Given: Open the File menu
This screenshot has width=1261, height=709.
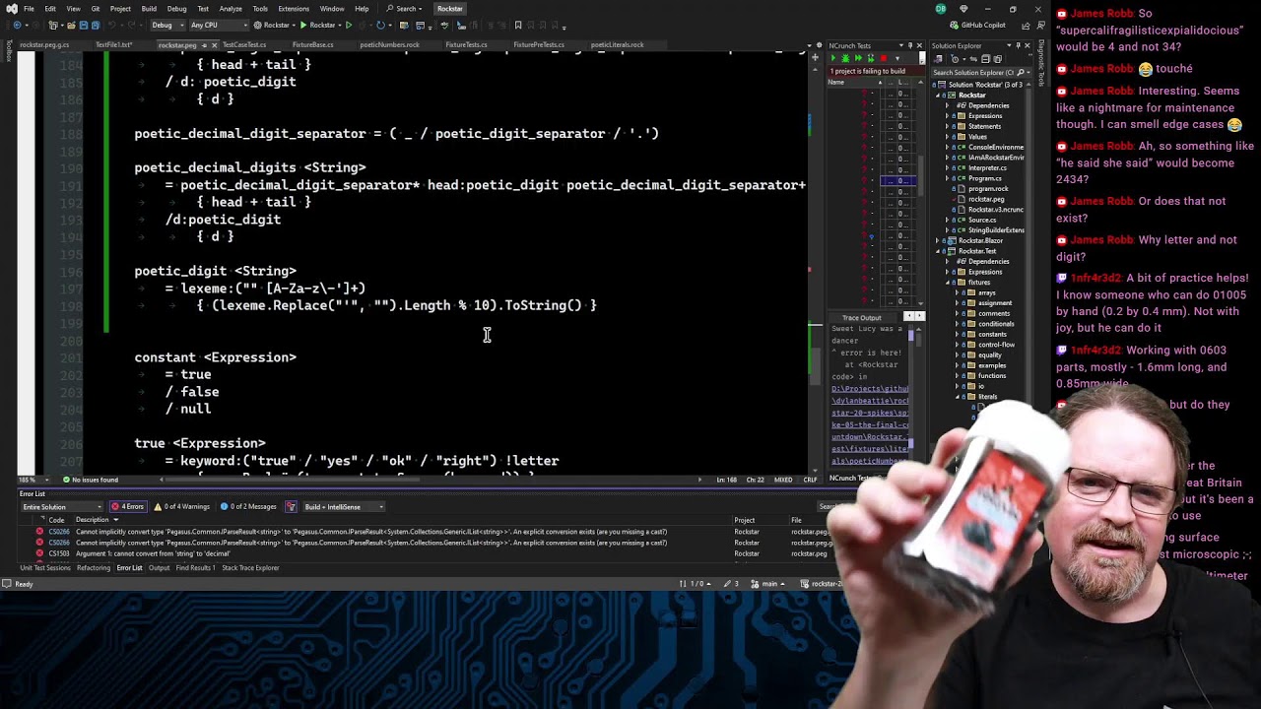Looking at the screenshot, I should [x=29, y=9].
